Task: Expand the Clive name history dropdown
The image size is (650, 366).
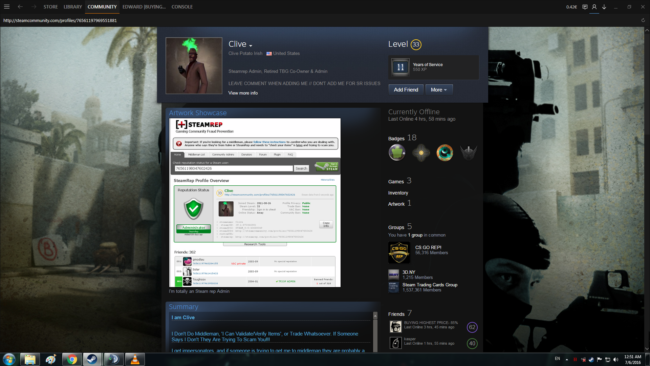Action: point(251,45)
